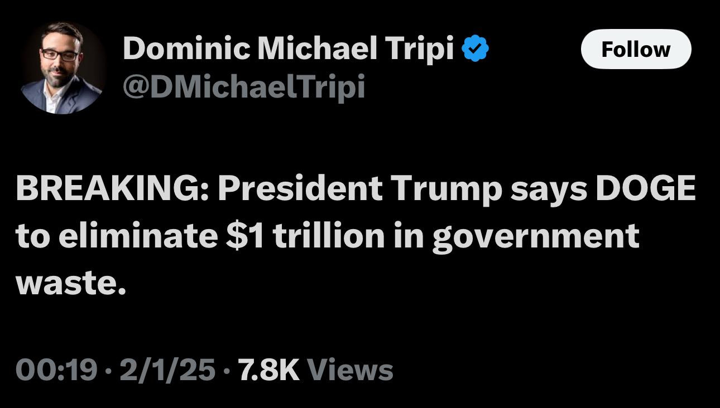Click the 7.8K view count
The image size is (720, 408).
[x=268, y=370]
